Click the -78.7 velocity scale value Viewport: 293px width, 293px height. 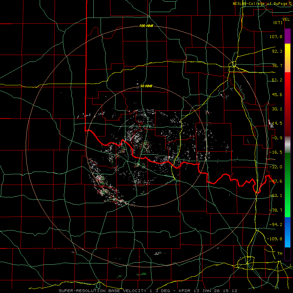pos(276,210)
